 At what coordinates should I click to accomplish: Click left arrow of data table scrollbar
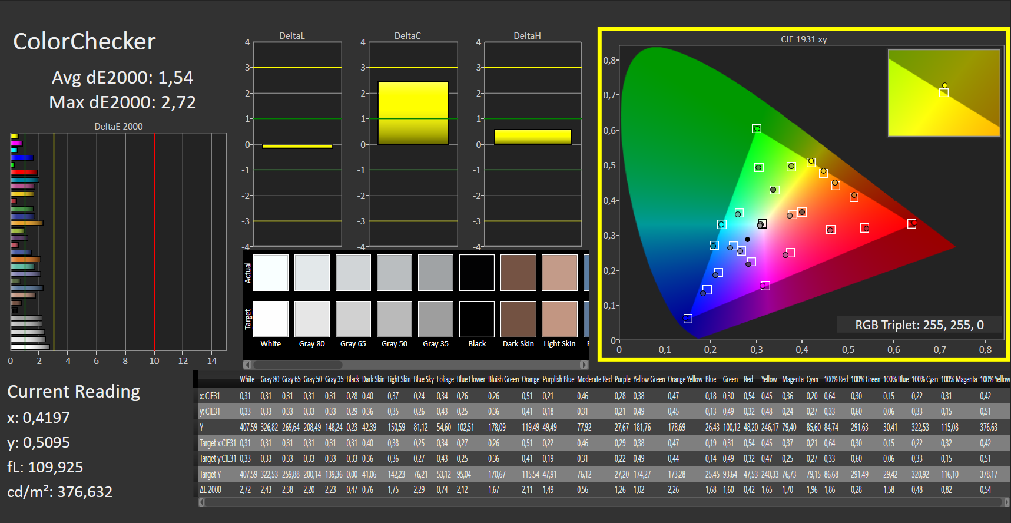pyautogui.click(x=202, y=502)
